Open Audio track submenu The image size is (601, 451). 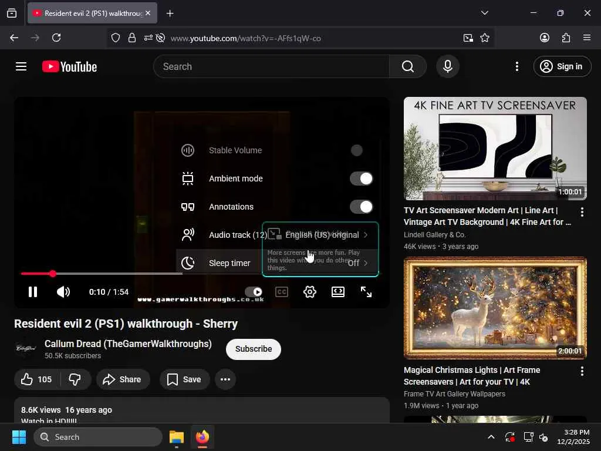[277, 235]
